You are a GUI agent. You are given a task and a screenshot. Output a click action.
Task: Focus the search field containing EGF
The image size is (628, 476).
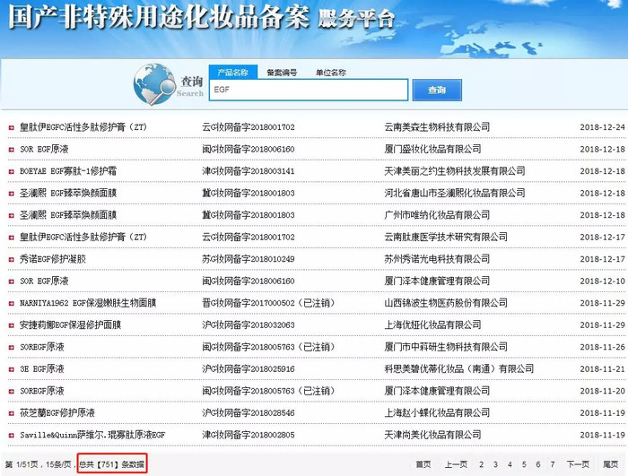309,90
